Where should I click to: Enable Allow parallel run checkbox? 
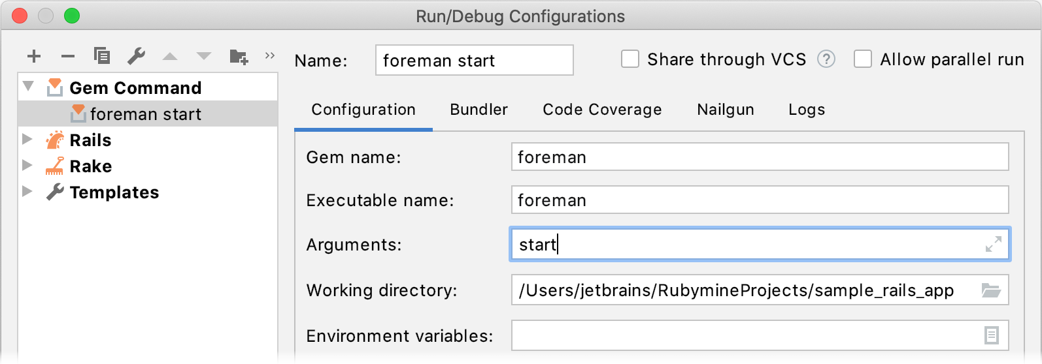point(863,59)
